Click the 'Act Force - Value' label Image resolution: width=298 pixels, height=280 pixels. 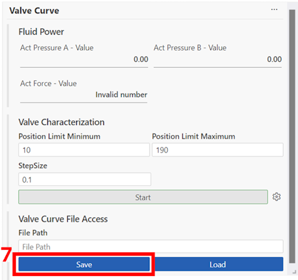(x=49, y=83)
